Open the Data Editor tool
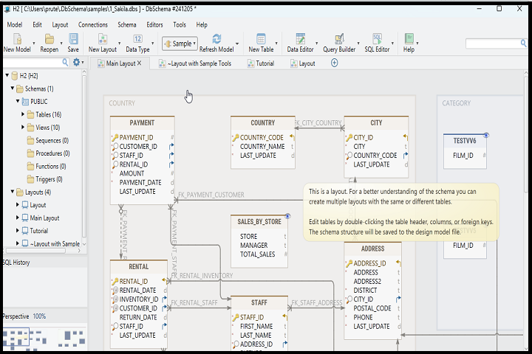This screenshot has height=354, width=532. coord(300,39)
